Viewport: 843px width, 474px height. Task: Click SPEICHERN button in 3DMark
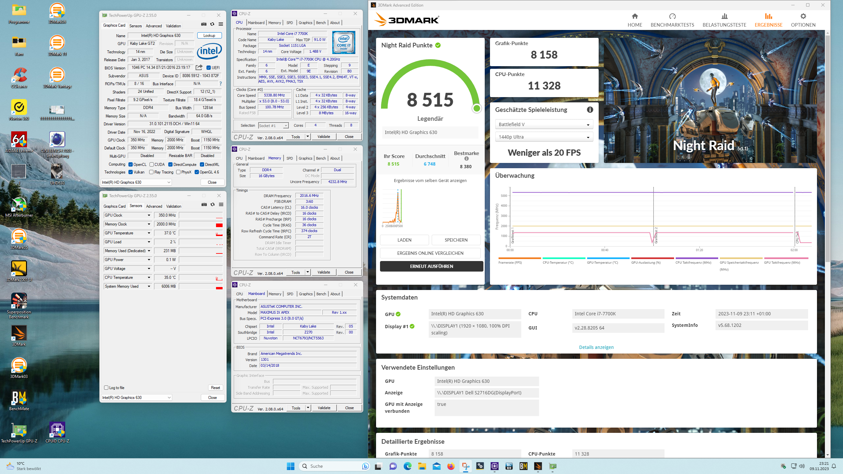click(456, 240)
